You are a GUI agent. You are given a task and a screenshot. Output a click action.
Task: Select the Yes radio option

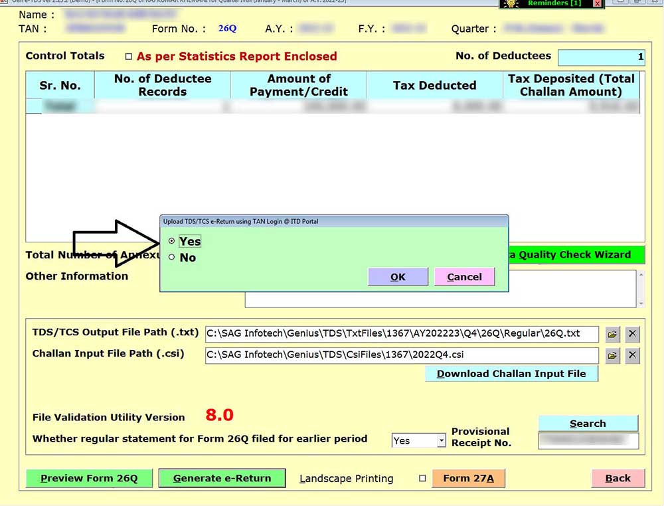coord(172,242)
